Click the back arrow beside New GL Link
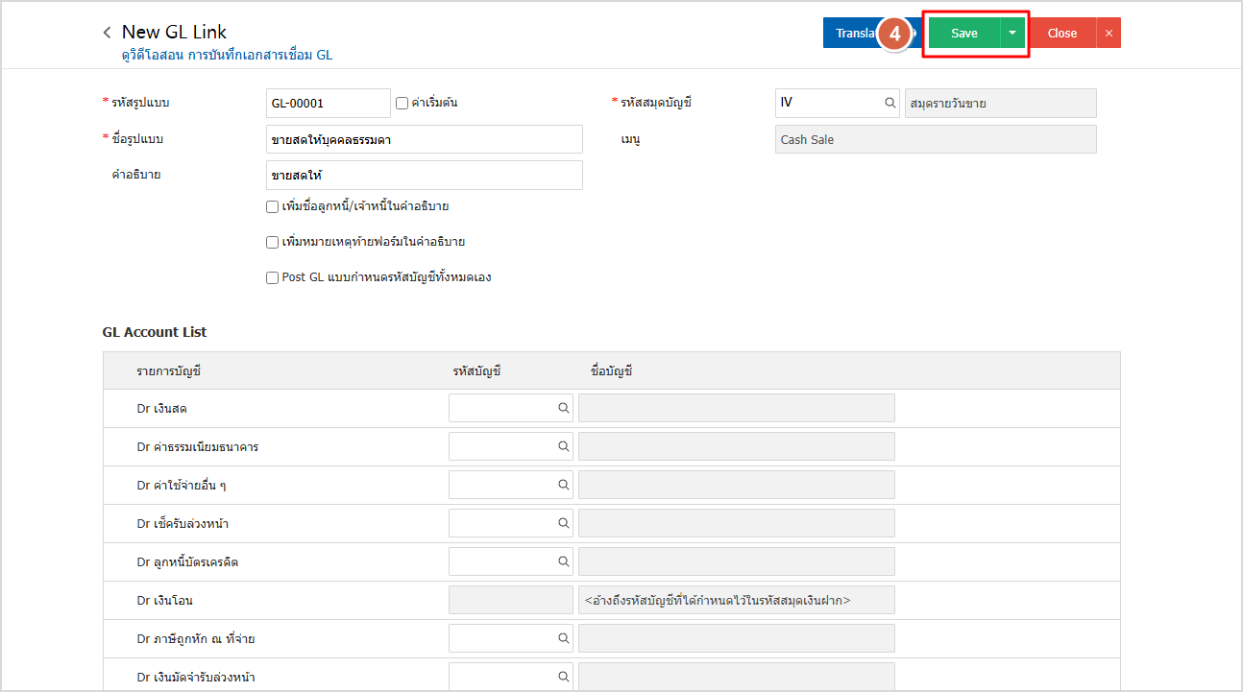The height and width of the screenshot is (692, 1243). tap(107, 33)
